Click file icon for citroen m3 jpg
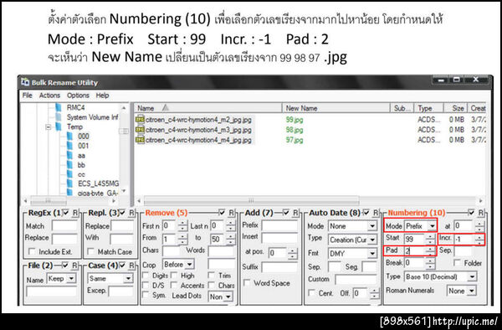 (140, 130)
